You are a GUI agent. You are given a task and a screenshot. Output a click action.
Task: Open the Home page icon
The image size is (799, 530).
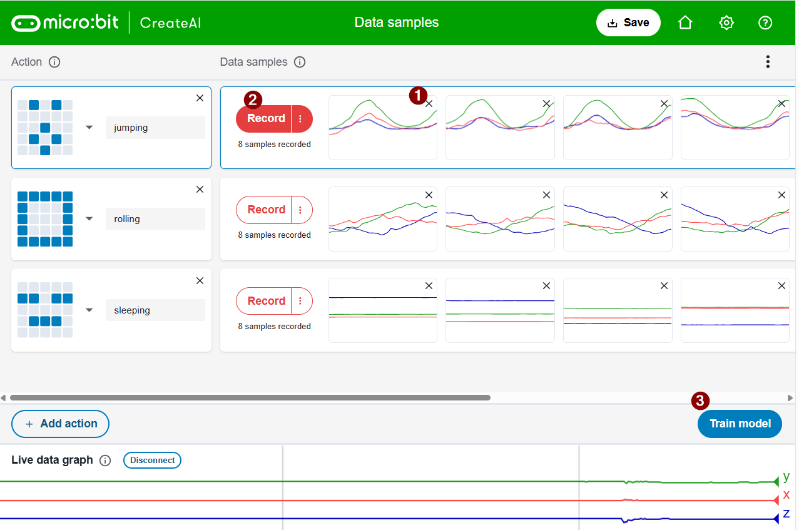pos(685,23)
